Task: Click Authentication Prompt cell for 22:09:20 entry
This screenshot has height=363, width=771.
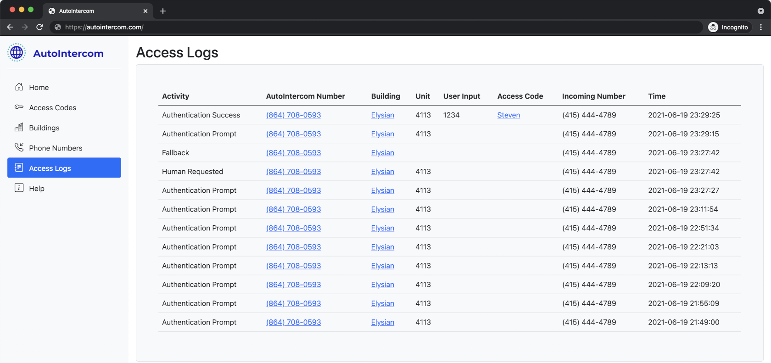Action: [x=199, y=285]
